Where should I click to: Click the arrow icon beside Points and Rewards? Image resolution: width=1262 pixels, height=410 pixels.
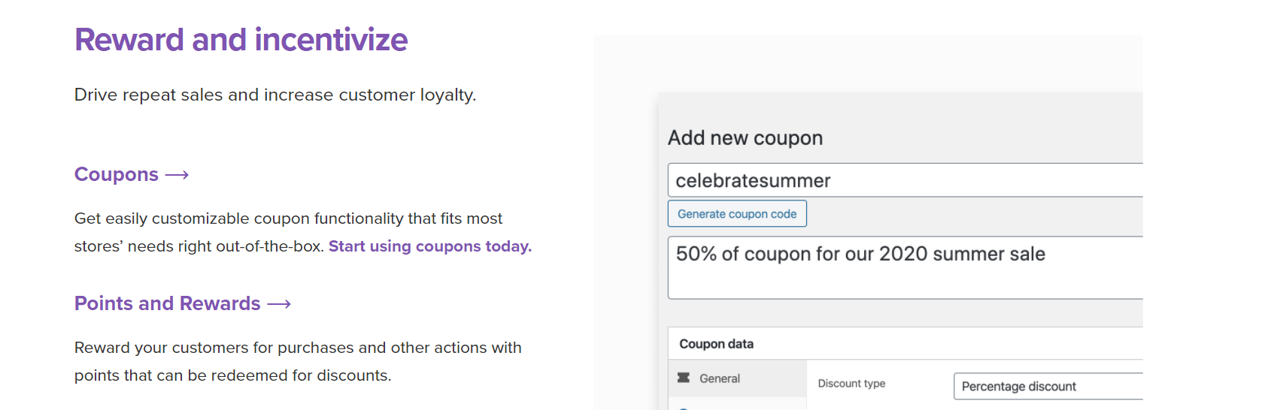(279, 304)
